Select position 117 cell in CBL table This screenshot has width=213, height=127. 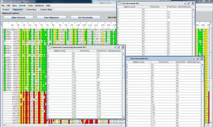point(163,126)
